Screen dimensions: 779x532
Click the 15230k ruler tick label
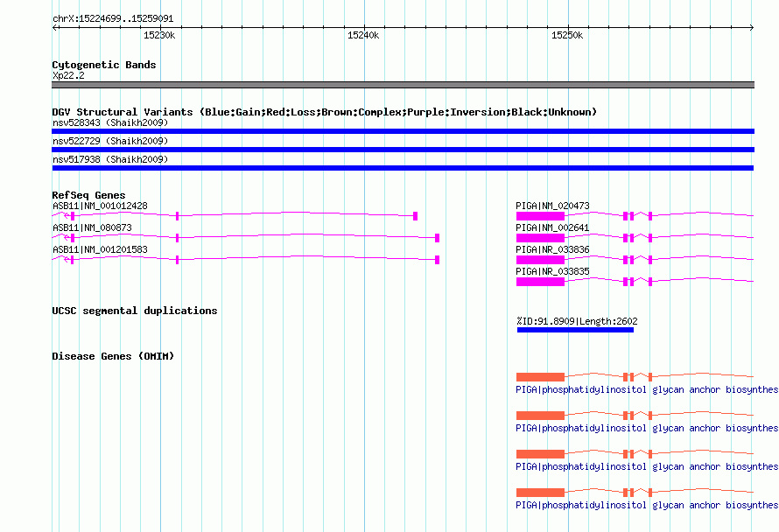coord(159,35)
